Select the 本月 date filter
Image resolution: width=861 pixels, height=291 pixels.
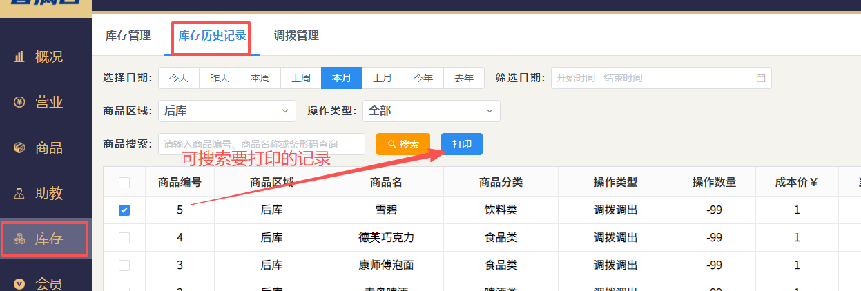342,78
